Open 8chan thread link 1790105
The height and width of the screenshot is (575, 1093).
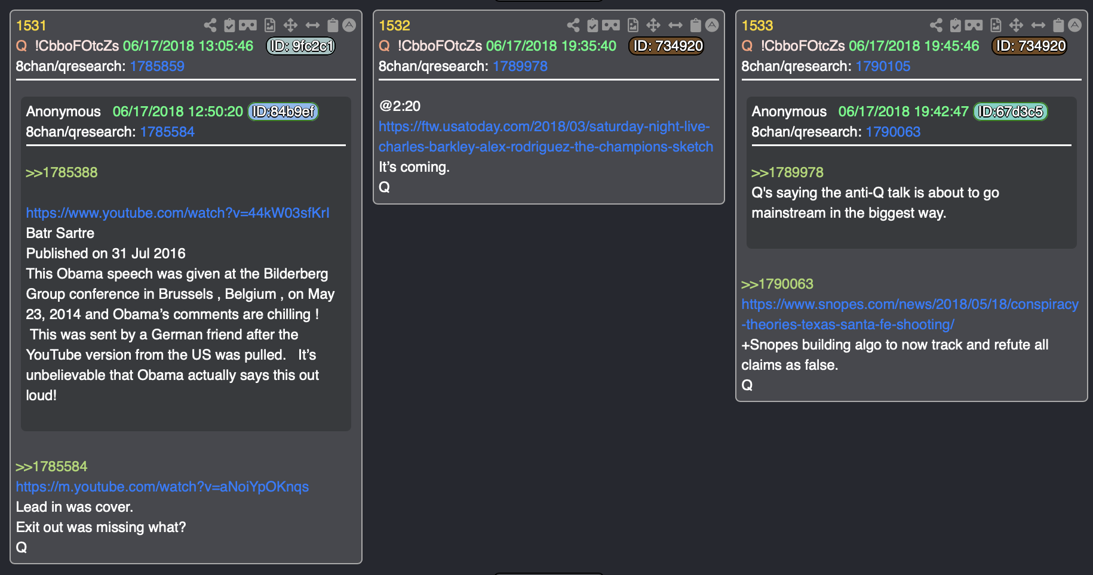[x=883, y=66]
